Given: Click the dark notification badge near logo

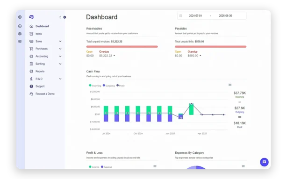Looking at the screenshot, I should [65, 17].
